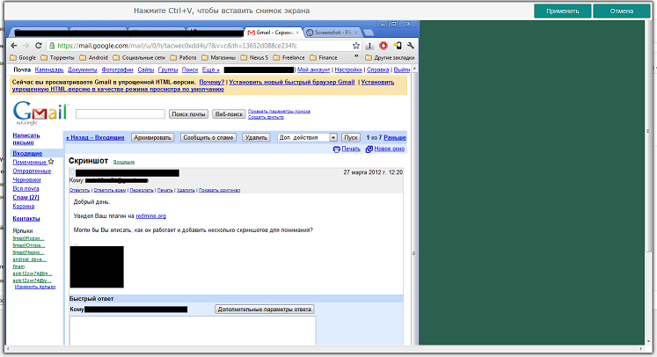Open the Доп. действия dropdown
Image resolution: width=657 pixels, height=357 pixels.
[x=307, y=137]
